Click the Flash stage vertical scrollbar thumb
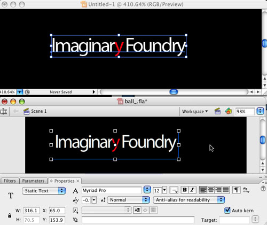267x225 pixels. click(263, 140)
